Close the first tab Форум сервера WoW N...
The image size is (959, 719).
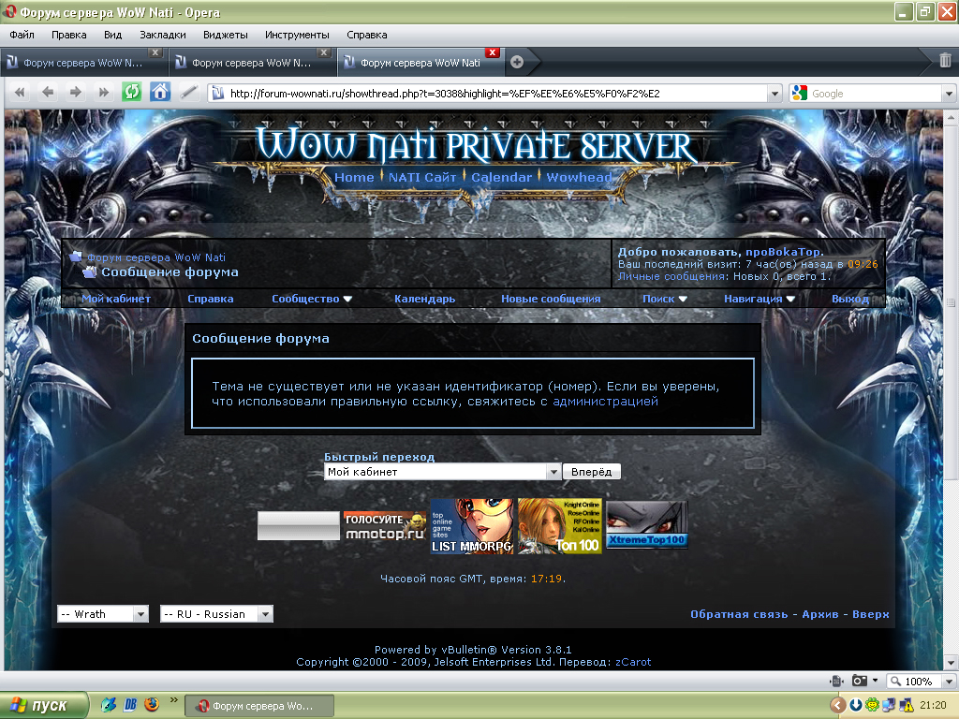[x=155, y=52]
